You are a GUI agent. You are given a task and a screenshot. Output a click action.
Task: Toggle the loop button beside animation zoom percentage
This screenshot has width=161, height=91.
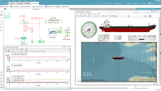tap(150, 16)
